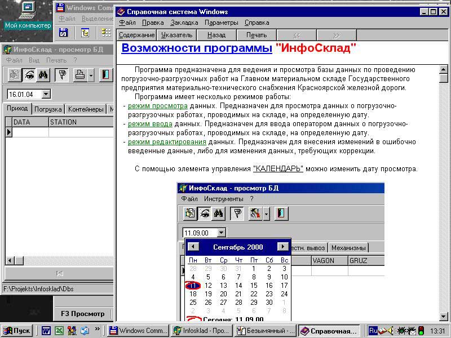Select the eye (просмотр) icon in ИнфоСклад toolbar
This screenshot has width=451, height=338.
click(28, 75)
